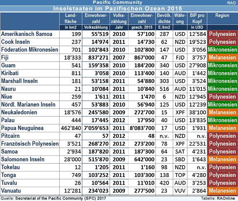Select the 'Papua Neuguinea' country name

point(23,128)
